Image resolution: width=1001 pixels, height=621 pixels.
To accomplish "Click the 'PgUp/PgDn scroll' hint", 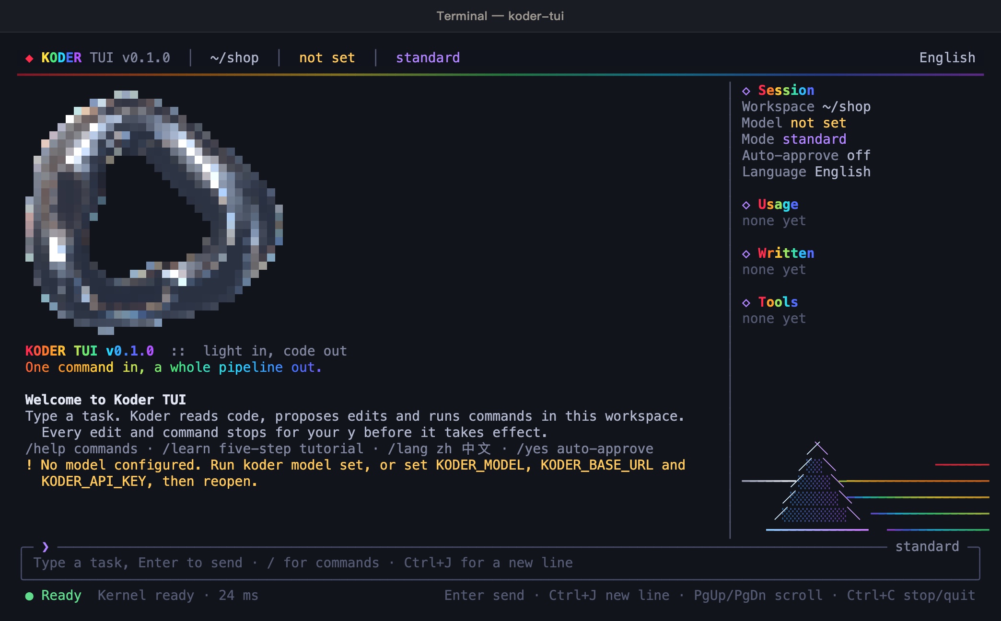I will [x=758, y=596].
